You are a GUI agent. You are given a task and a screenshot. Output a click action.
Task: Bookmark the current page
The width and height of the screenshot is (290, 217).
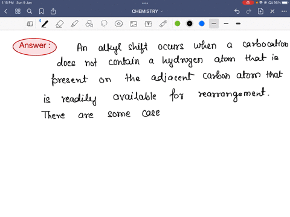pos(41,11)
